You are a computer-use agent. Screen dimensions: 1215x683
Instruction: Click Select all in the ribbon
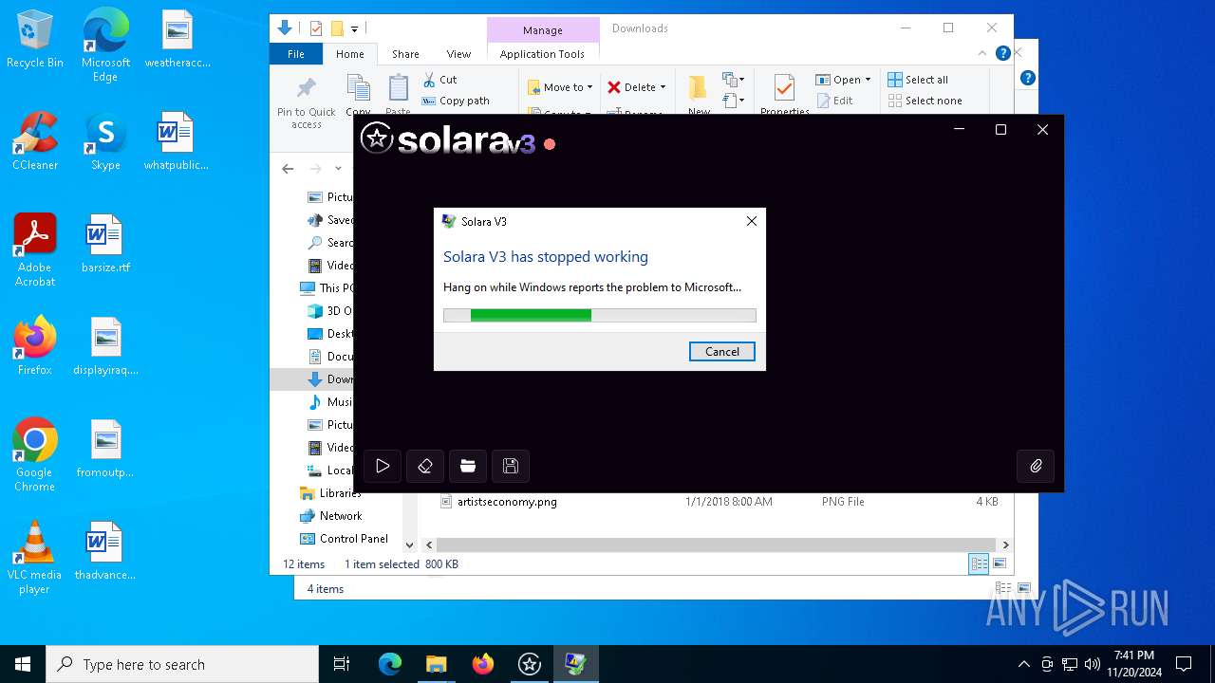918,80
